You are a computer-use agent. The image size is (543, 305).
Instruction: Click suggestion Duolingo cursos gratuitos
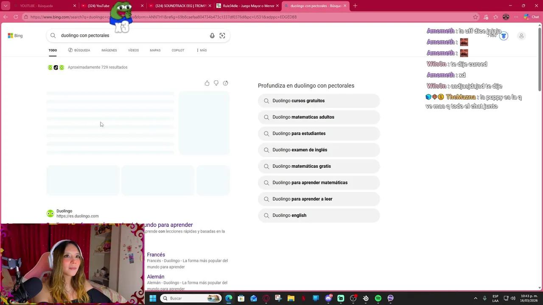319,101
